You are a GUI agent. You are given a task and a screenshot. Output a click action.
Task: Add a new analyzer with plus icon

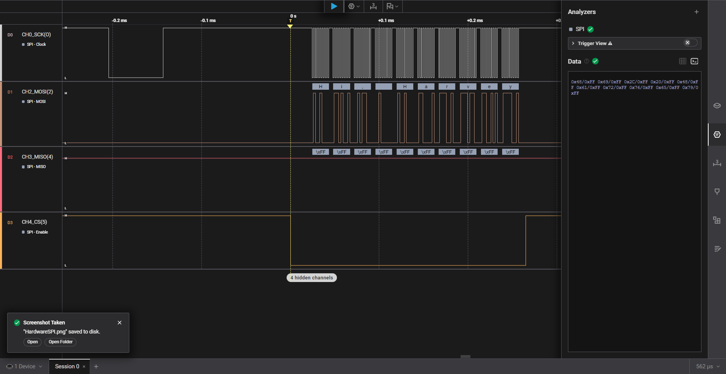696,12
